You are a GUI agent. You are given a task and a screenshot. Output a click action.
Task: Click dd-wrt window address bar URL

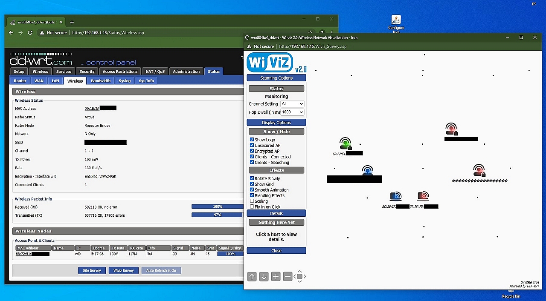coord(108,32)
